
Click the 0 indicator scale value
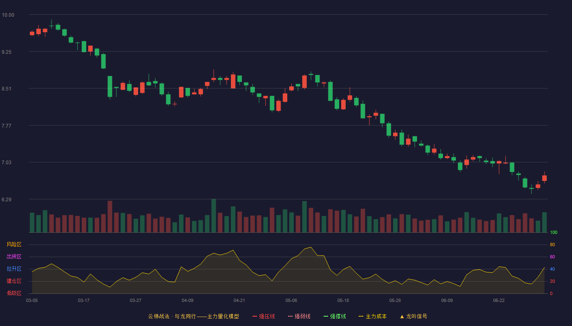(x=551, y=294)
